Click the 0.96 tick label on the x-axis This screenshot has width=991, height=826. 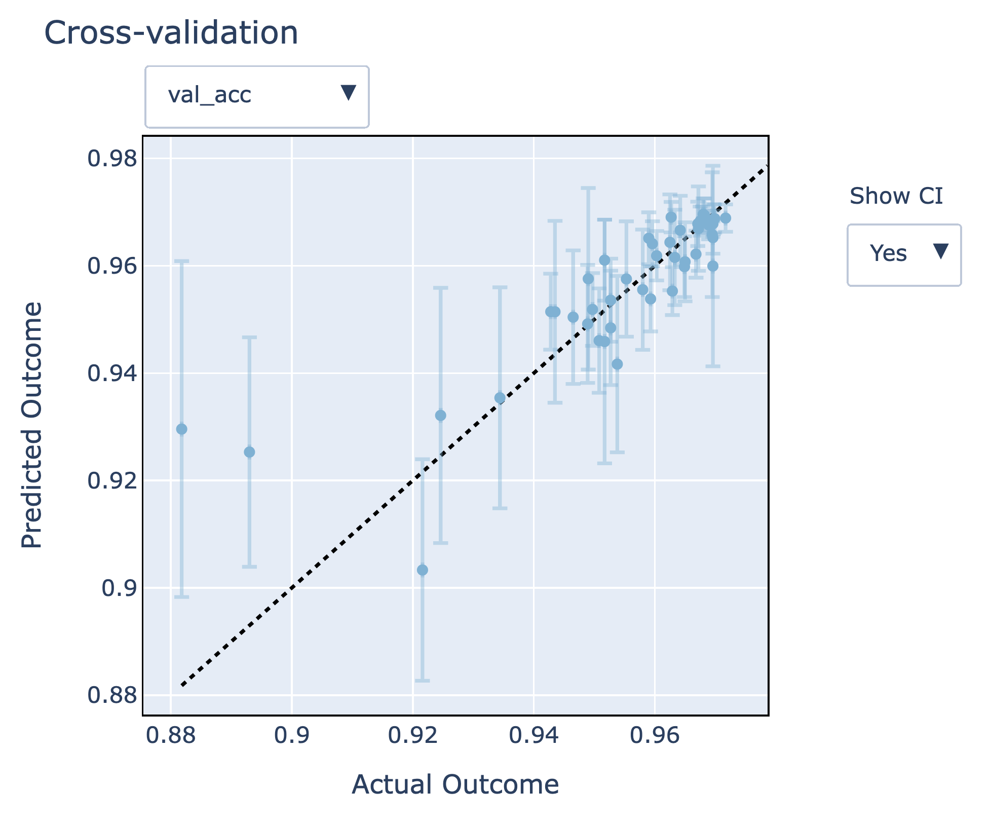(655, 736)
